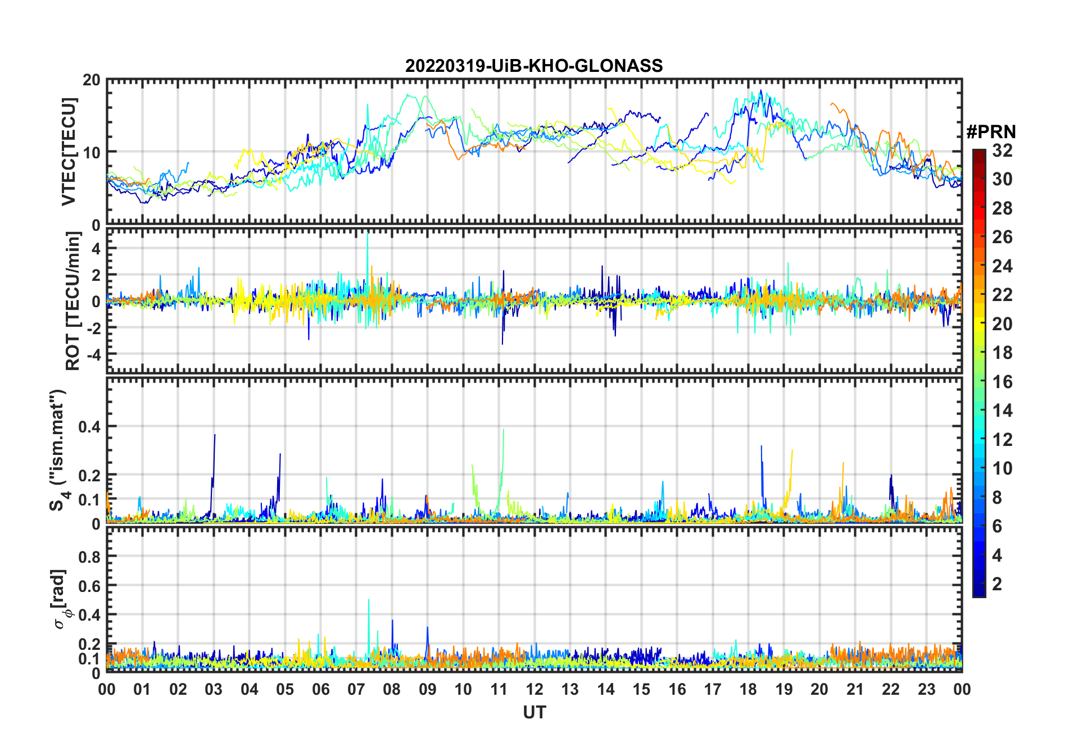Click x-axis hour tick label 19
The width and height of the screenshot is (1069, 747).
click(x=784, y=690)
